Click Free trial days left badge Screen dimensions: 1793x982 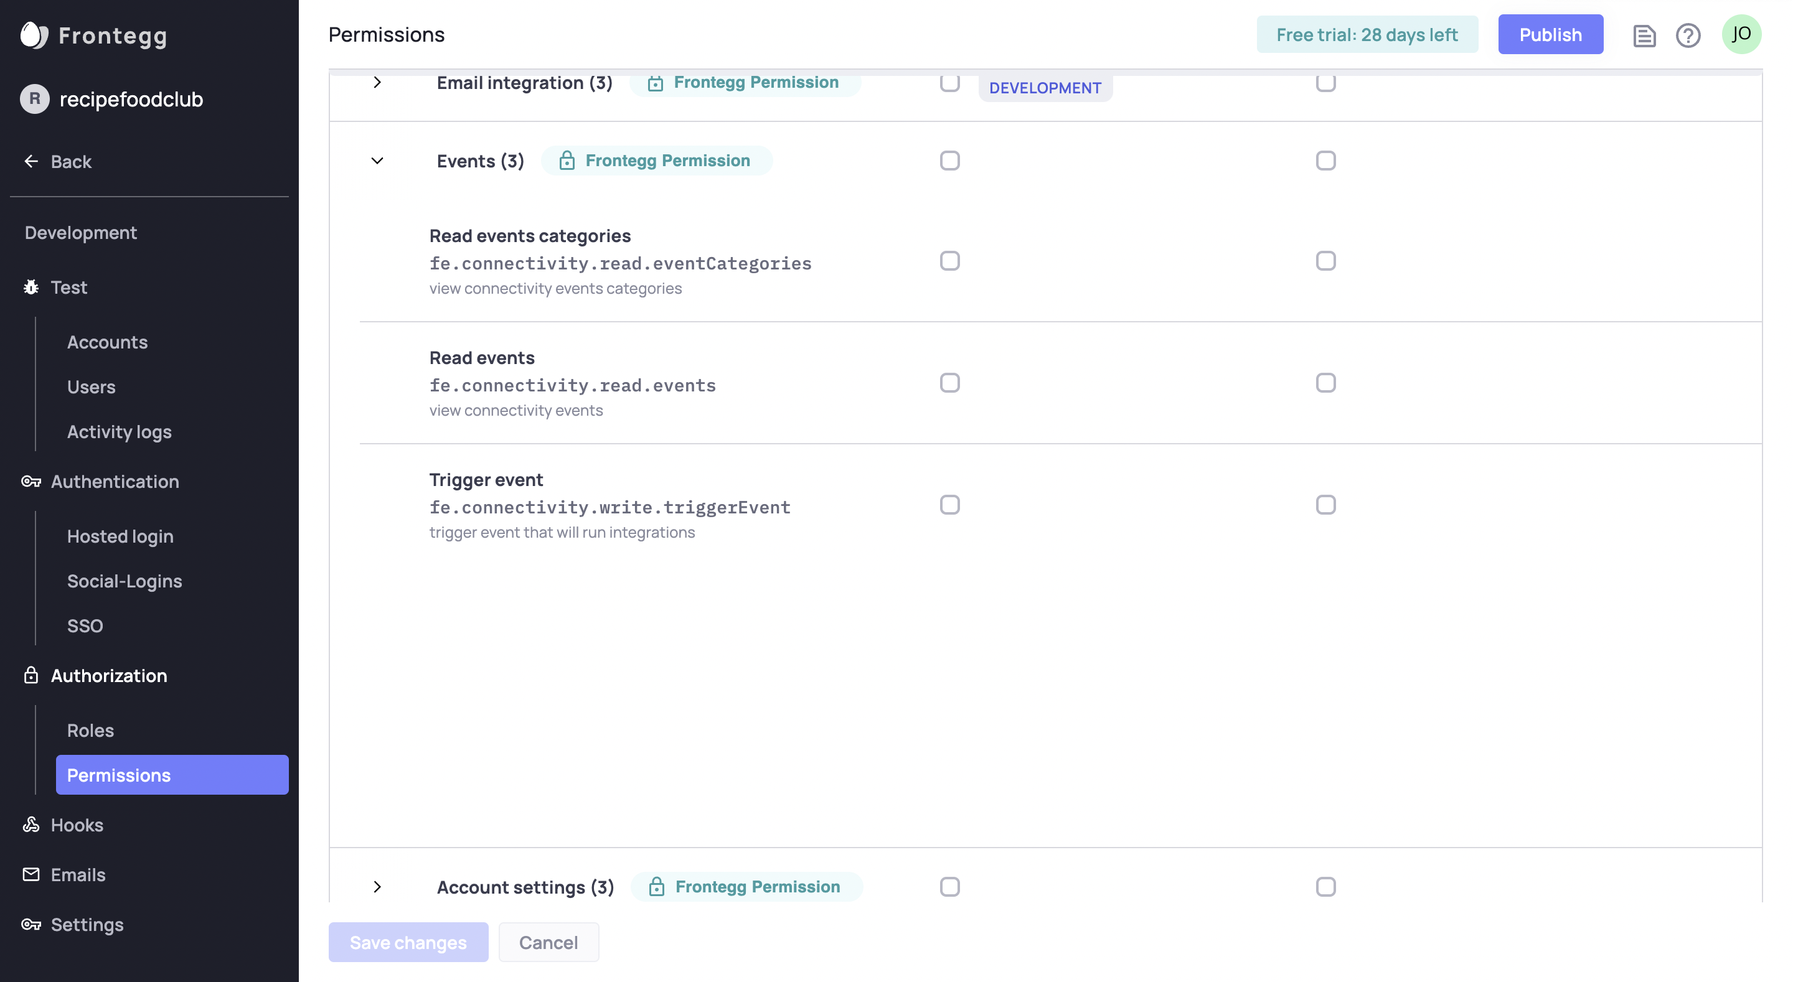tap(1367, 35)
